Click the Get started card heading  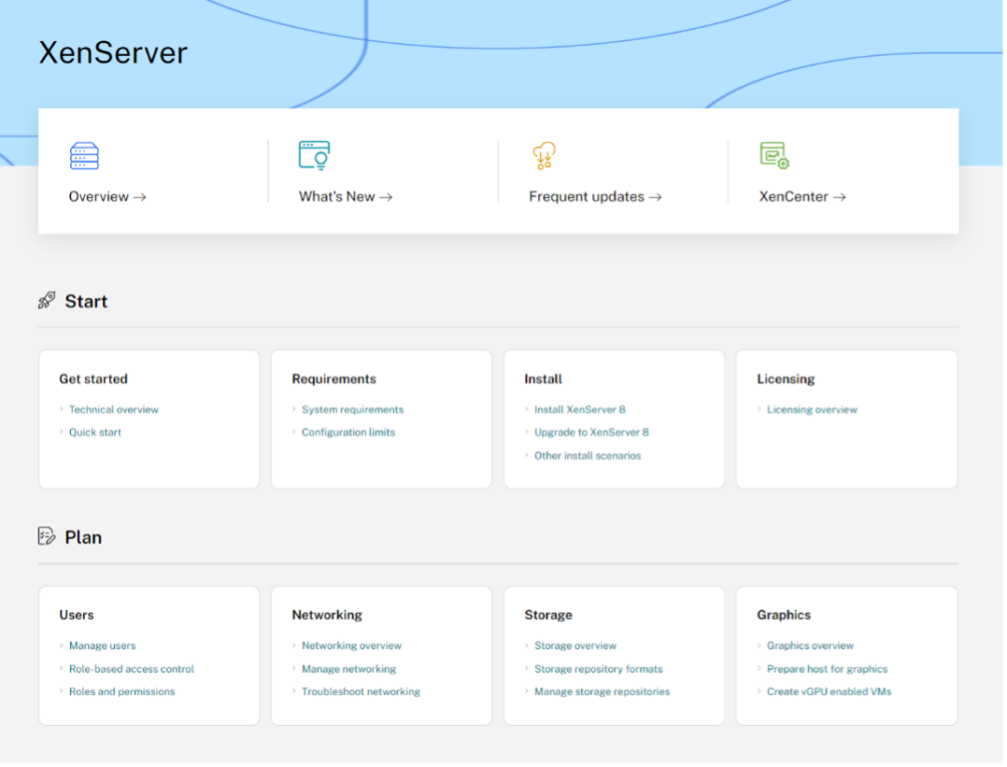click(93, 379)
